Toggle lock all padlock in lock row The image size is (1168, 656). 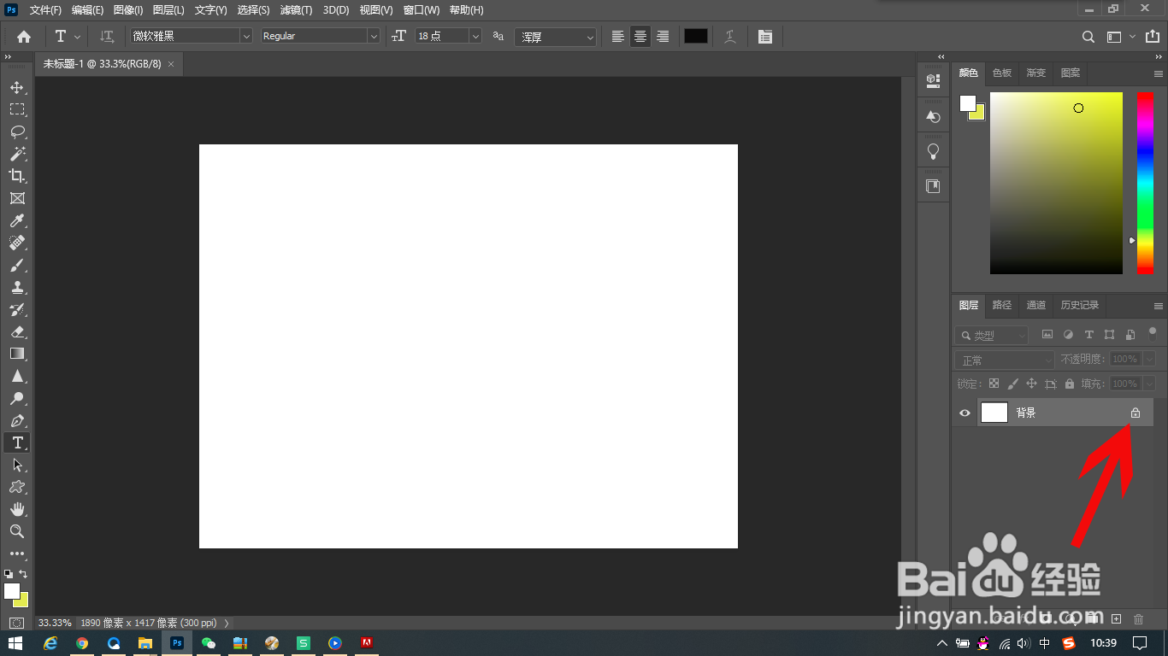1071,384
